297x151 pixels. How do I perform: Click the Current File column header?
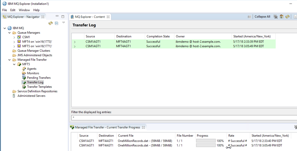[x=146, y=136]
